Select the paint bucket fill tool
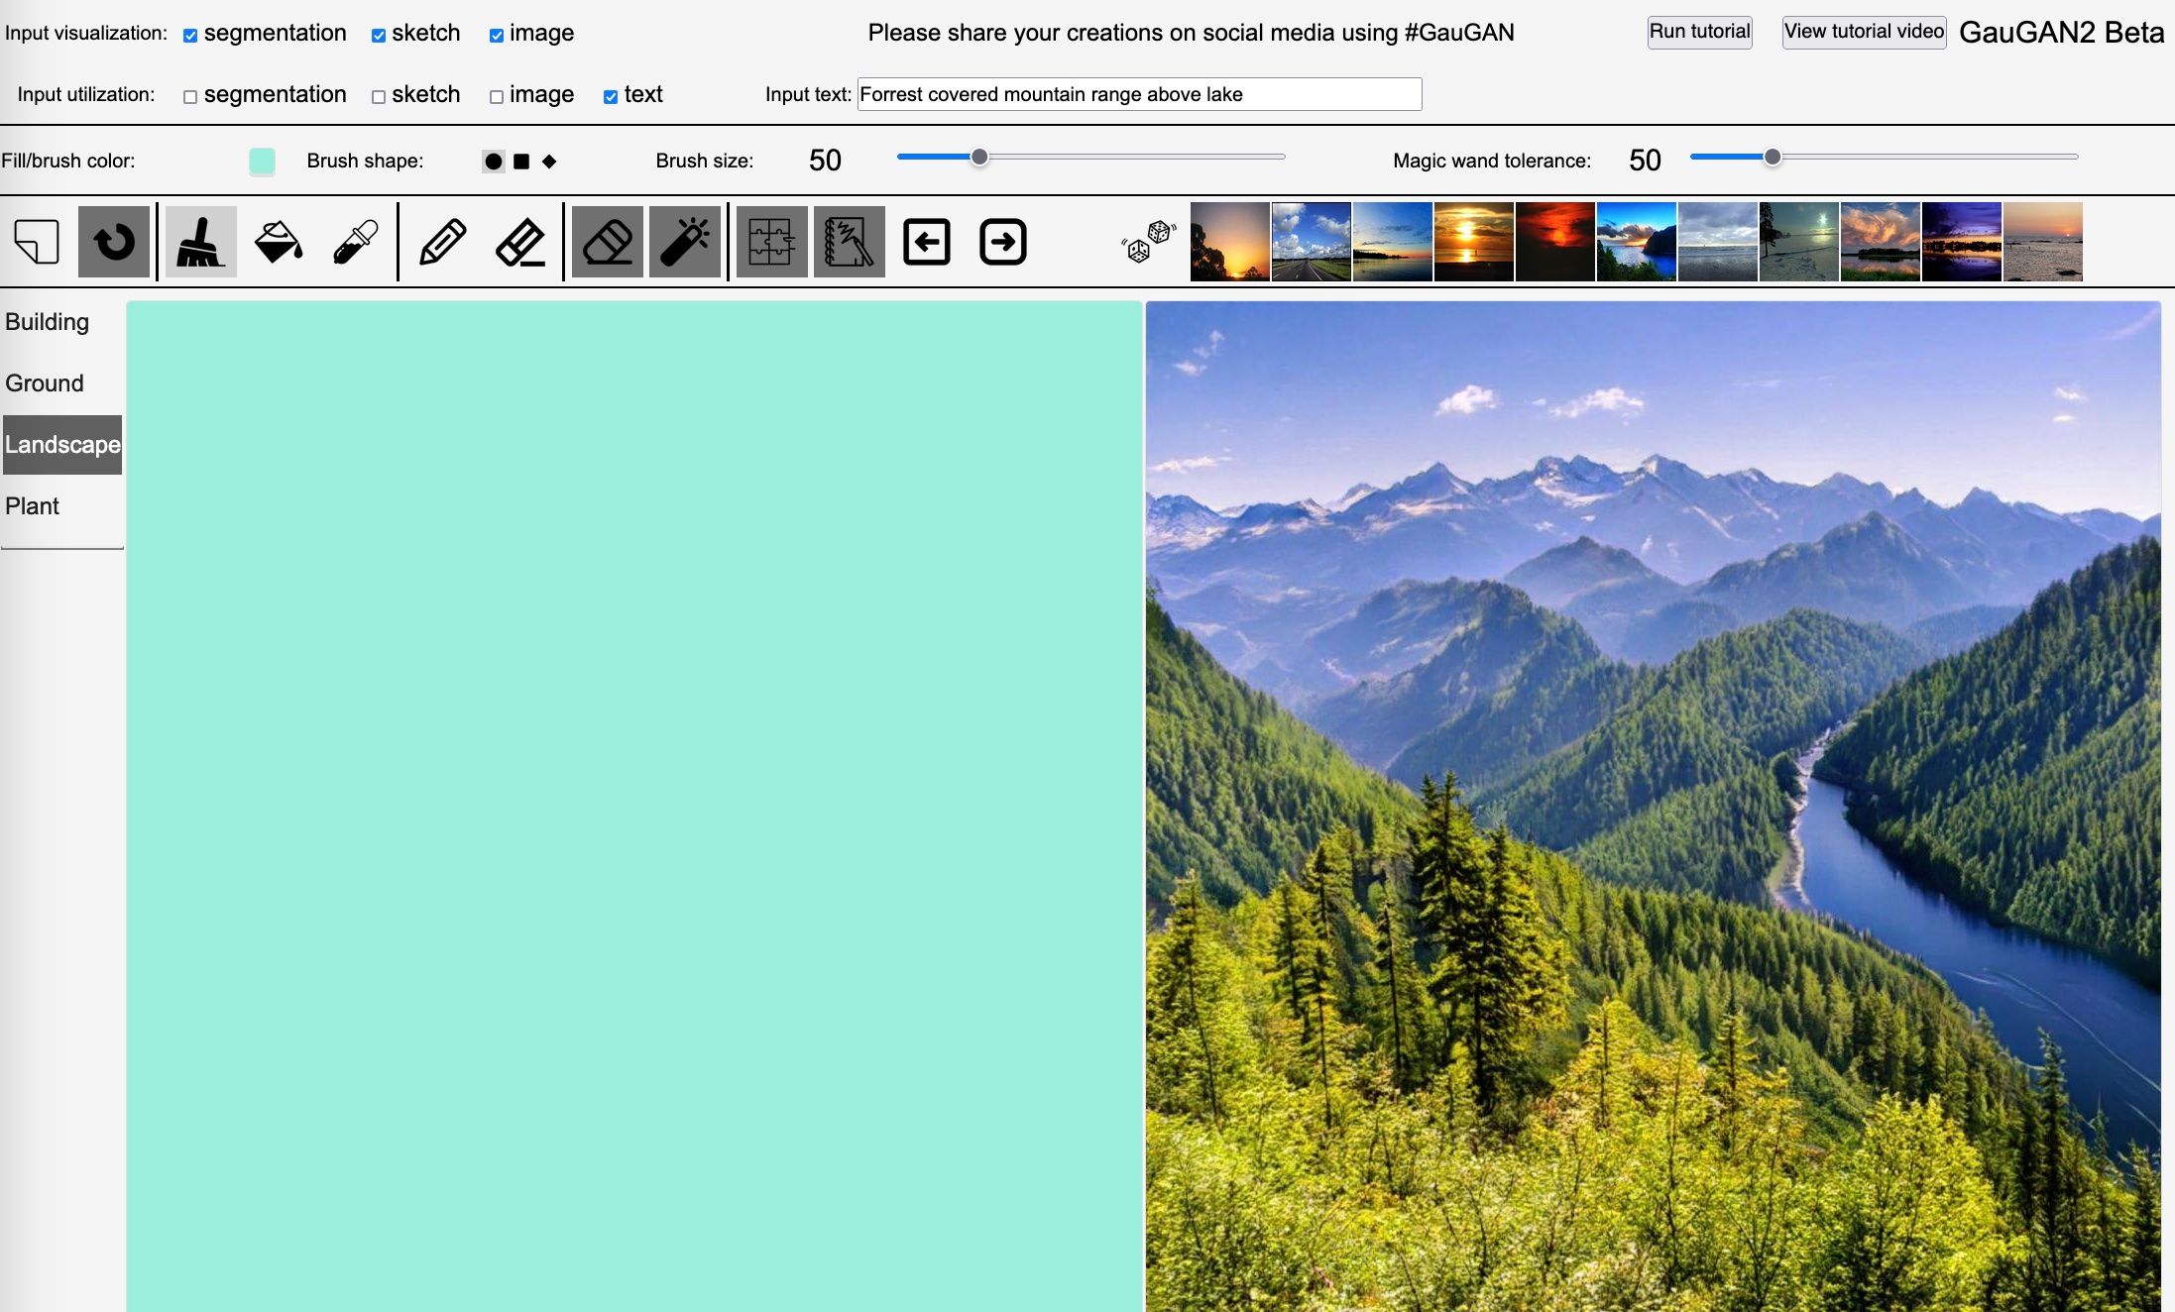The image size is (2175, 1312). click(278, 242)
